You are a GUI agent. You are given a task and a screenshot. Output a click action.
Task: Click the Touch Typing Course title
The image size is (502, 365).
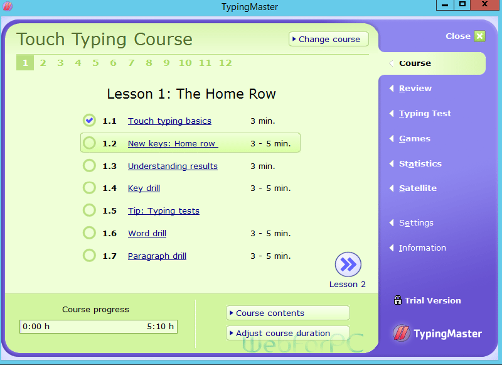click(104, 40)
